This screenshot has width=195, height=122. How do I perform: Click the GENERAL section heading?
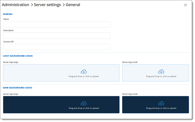tap(8, 14)
